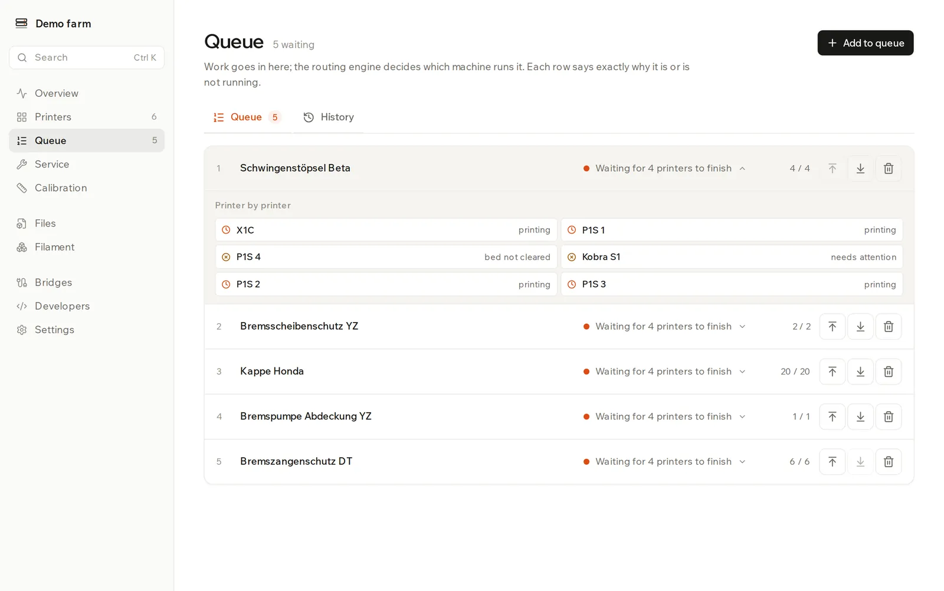Focus the Search field

[87, 57]
